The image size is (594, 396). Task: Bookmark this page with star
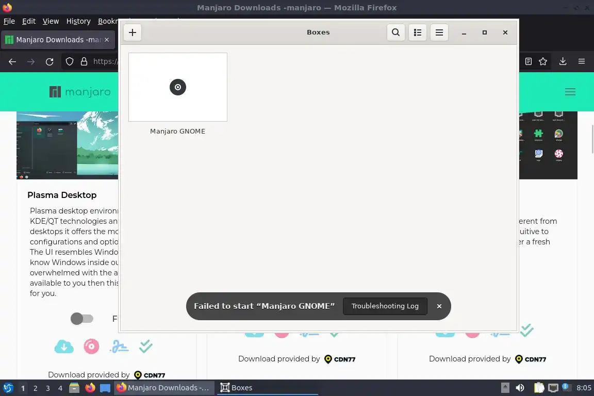click(x=543, y=61)
